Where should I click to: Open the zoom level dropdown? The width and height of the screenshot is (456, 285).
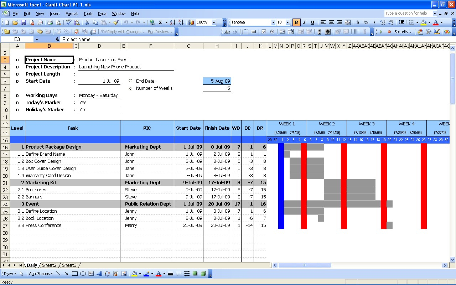pos(213,22)
